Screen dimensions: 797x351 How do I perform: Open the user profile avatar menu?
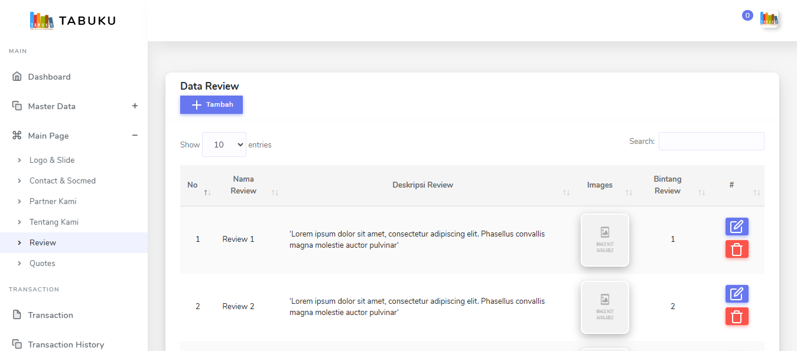point(769,19)
